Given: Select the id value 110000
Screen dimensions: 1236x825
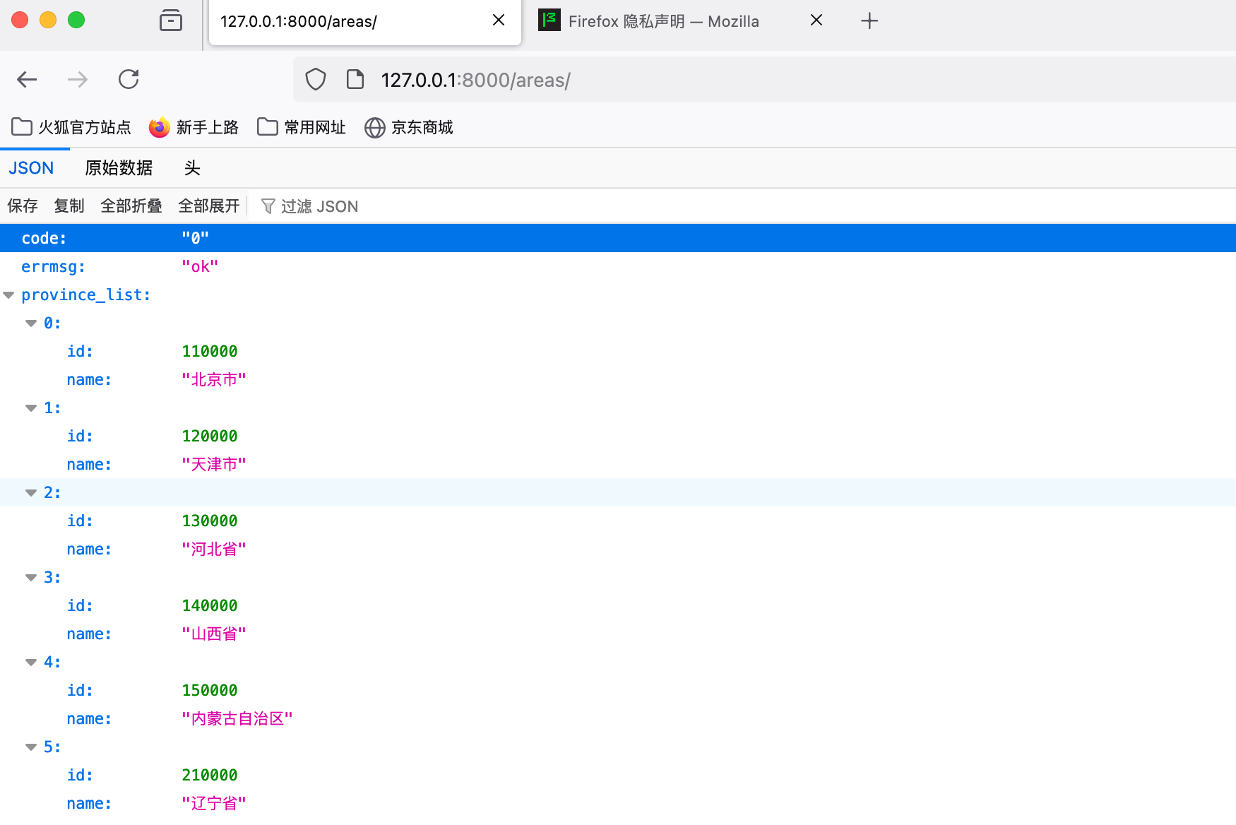Looking at the screenshot, I should (210, 351).
